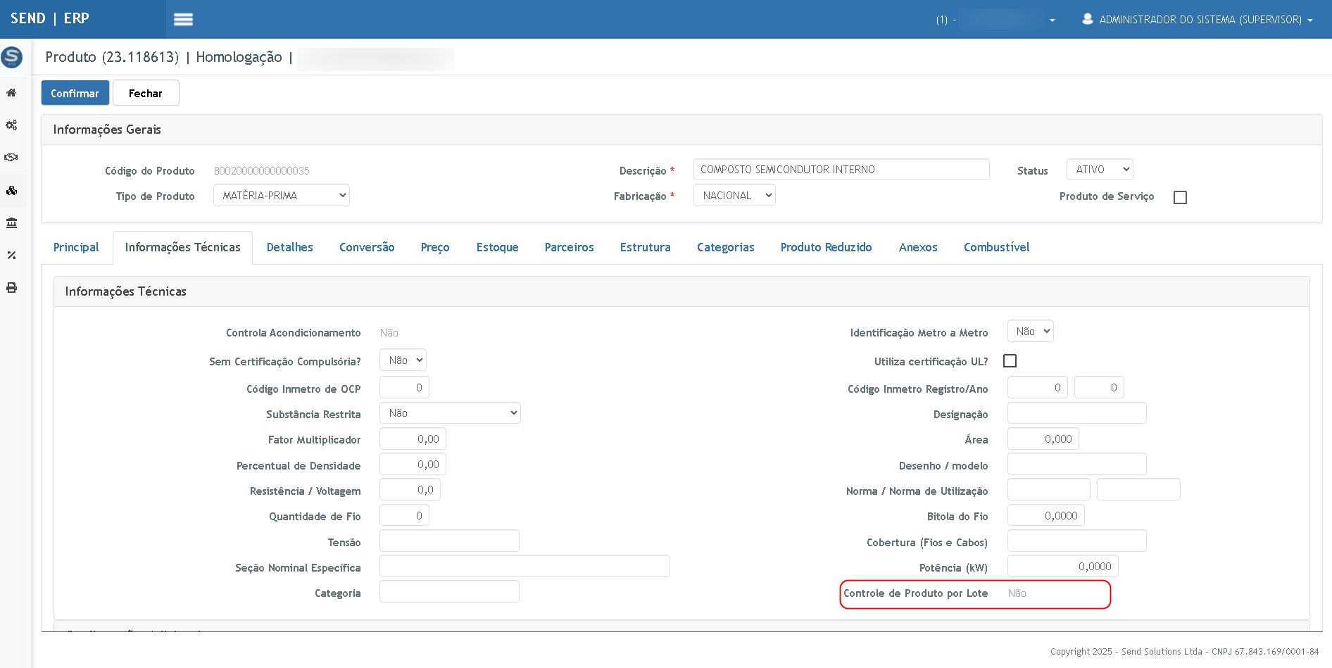Click the home icon in sidebar
Image resolution: width=1332 pixels, height=668 pixels.
click(x=11, y=93)
